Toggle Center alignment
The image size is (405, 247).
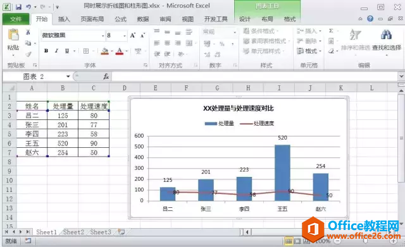pyautogui.click(x=167, y=43)
